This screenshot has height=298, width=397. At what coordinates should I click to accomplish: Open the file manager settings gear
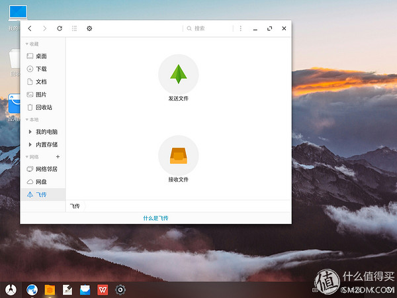click(89, 28)
